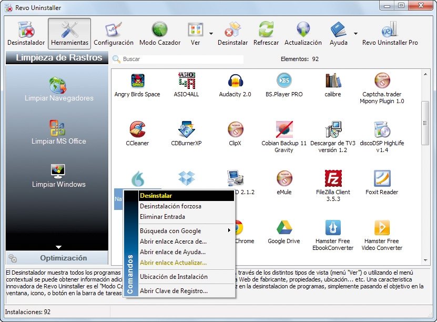The height and width of the screenshot is (322, 437).
Task: Select Descargar de TV3 versión 1.2
Action: [x=333, y=137]
